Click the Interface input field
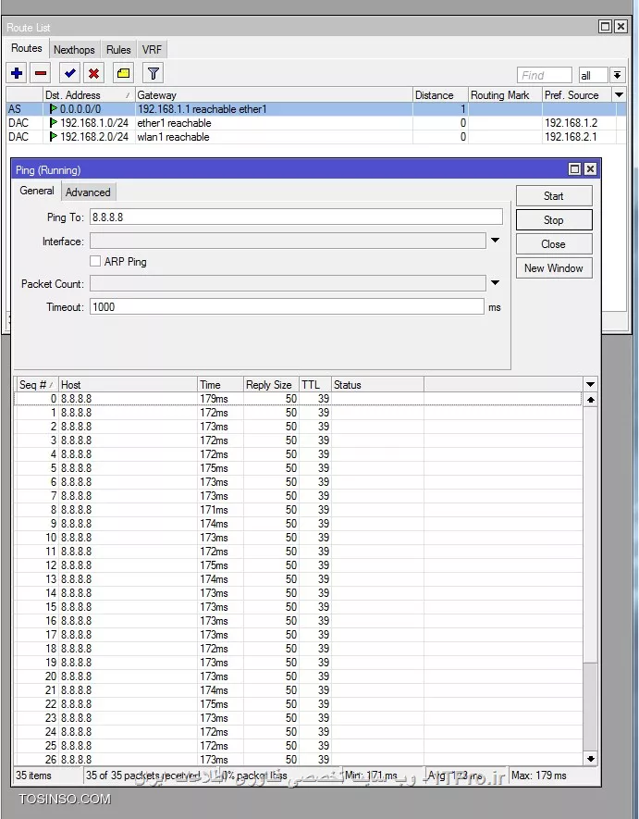Viewport: 639px width, 819px height. tap(288, 241)
